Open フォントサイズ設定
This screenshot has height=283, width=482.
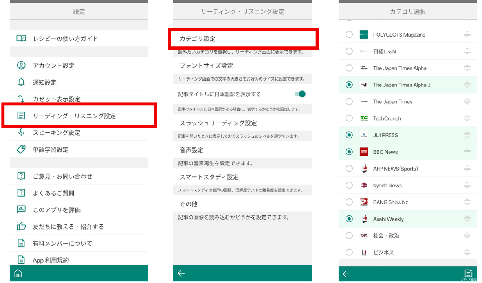[206, 66]
